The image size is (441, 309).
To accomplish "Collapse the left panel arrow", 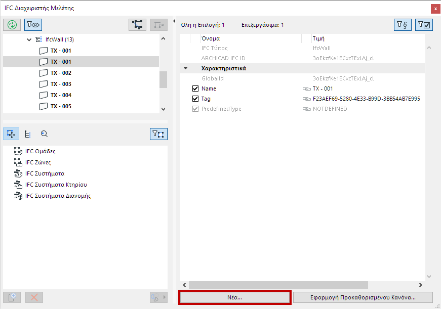I will 174,21.
